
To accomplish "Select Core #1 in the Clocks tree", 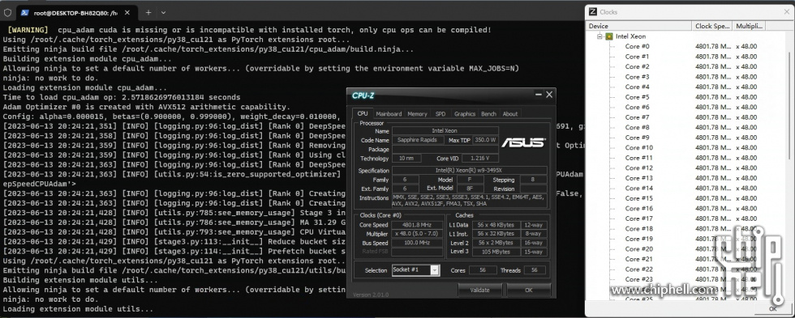I will (x=637, y=57).
